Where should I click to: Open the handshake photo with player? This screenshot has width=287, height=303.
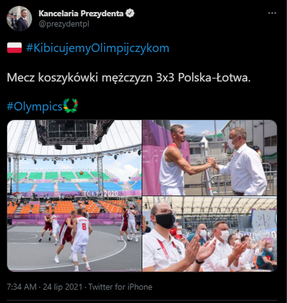(209, 158)
